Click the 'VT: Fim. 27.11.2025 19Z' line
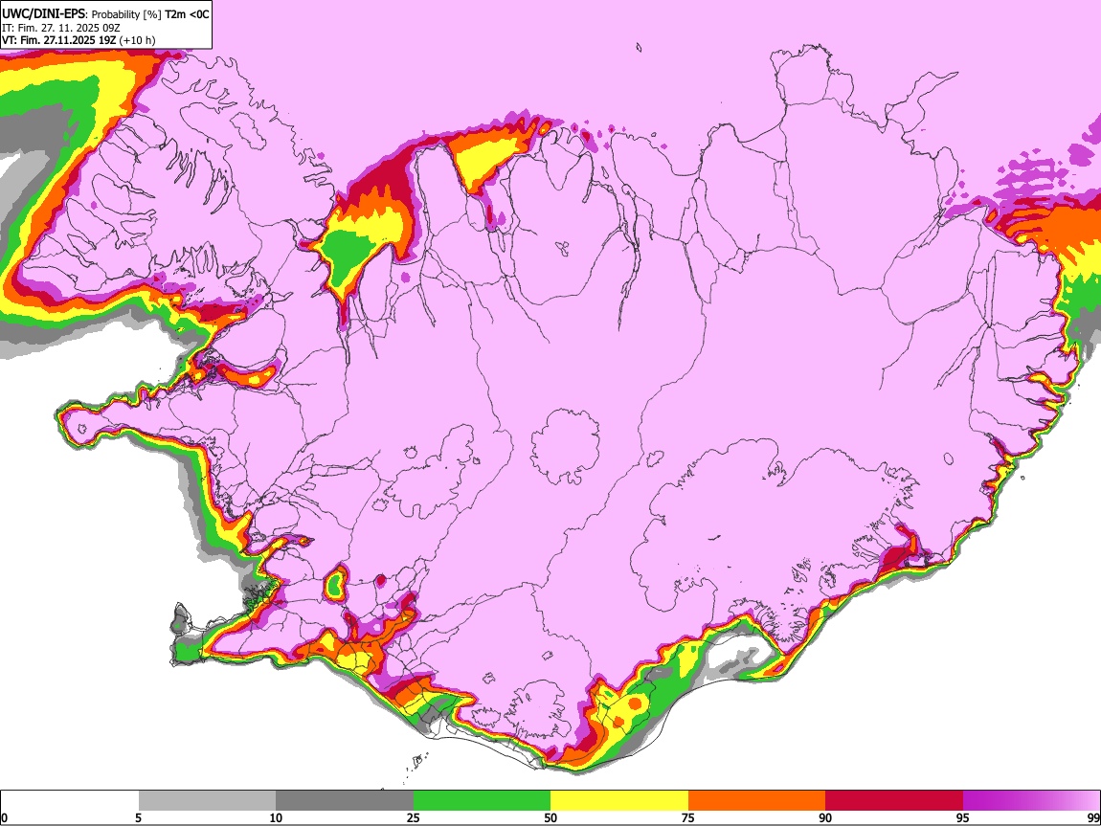 59,40
